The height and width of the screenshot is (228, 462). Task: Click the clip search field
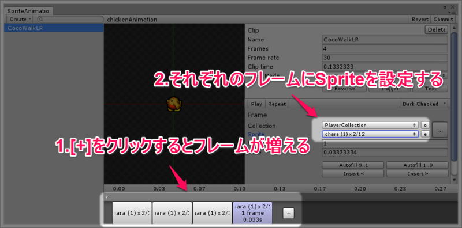pyautogui.click(x=70, y=20)
